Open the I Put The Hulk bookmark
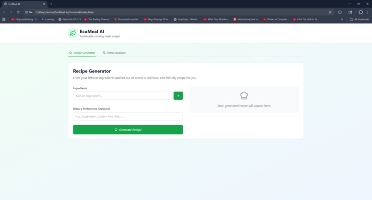Screen dimensions: 372x200 pyautogui.click(x=306, y=19)
